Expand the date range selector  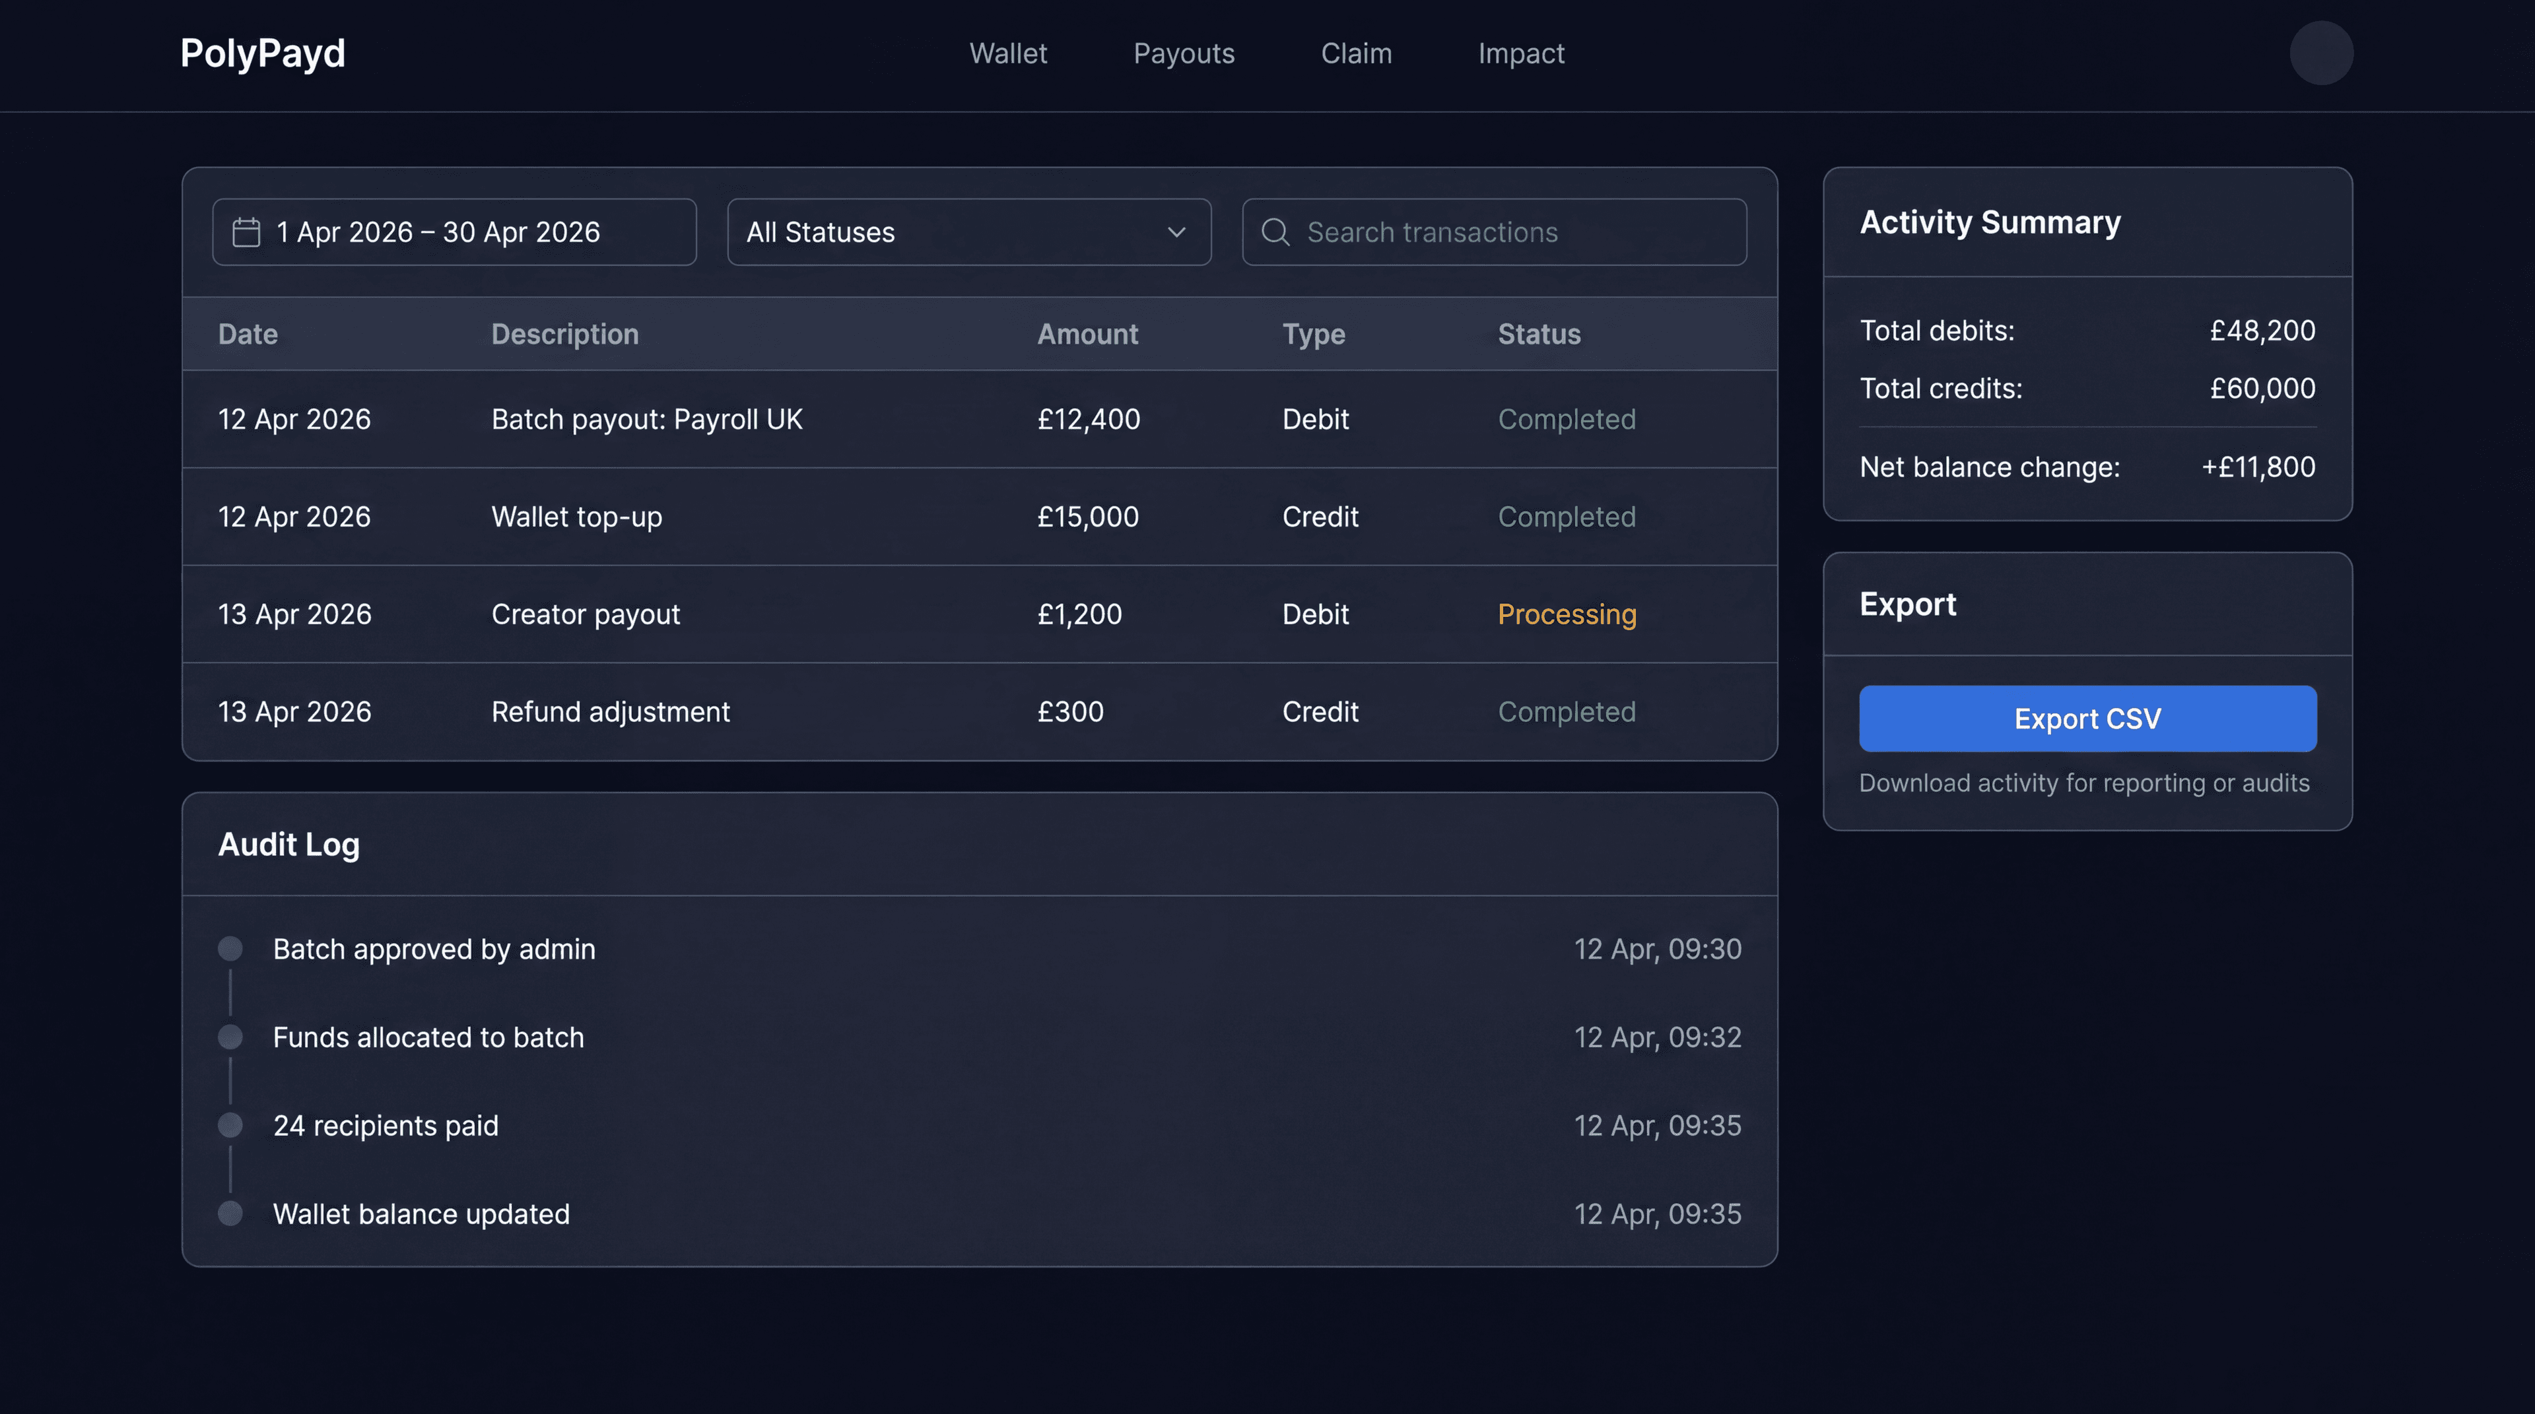tap(453, 232)
